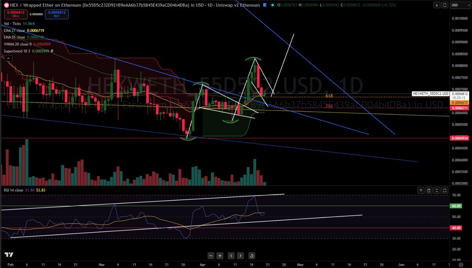472x268 pixels.
Task: Collapse the indicator legend with the chevron
Action: (x=7, y=58)
